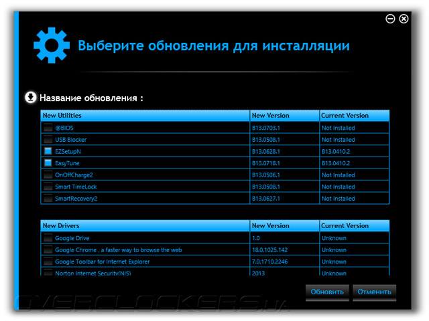This screenshot has height=321, width=429.
Task: Select the Smart TimeLock checkbox
Action: [48, 187]
